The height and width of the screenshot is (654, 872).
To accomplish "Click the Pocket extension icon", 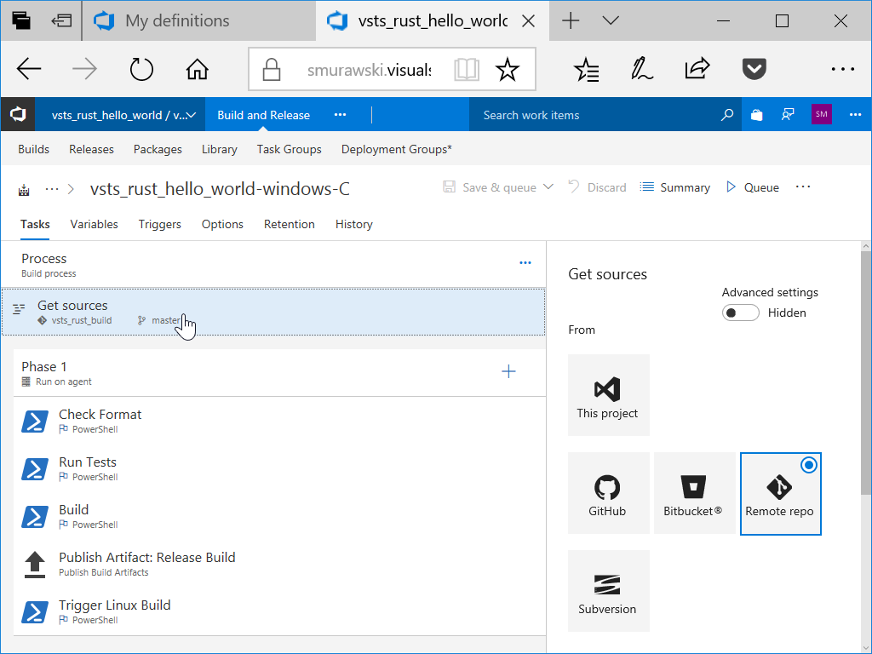I will coord(754,69).
